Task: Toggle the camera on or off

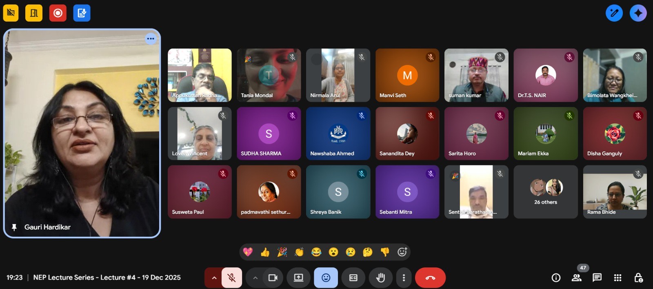Action: click(273, 278)
